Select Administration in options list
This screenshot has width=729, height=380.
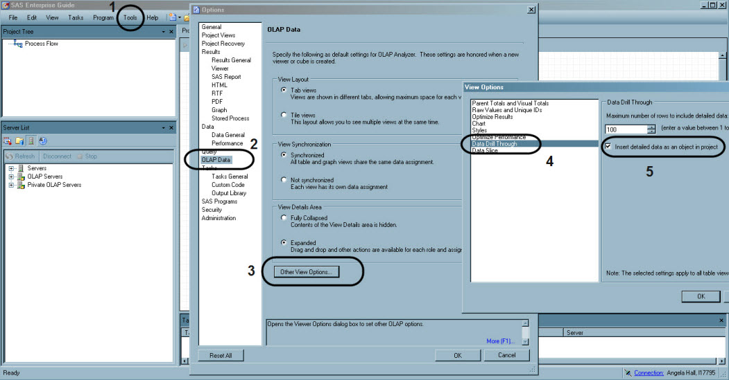click(218, 218)
